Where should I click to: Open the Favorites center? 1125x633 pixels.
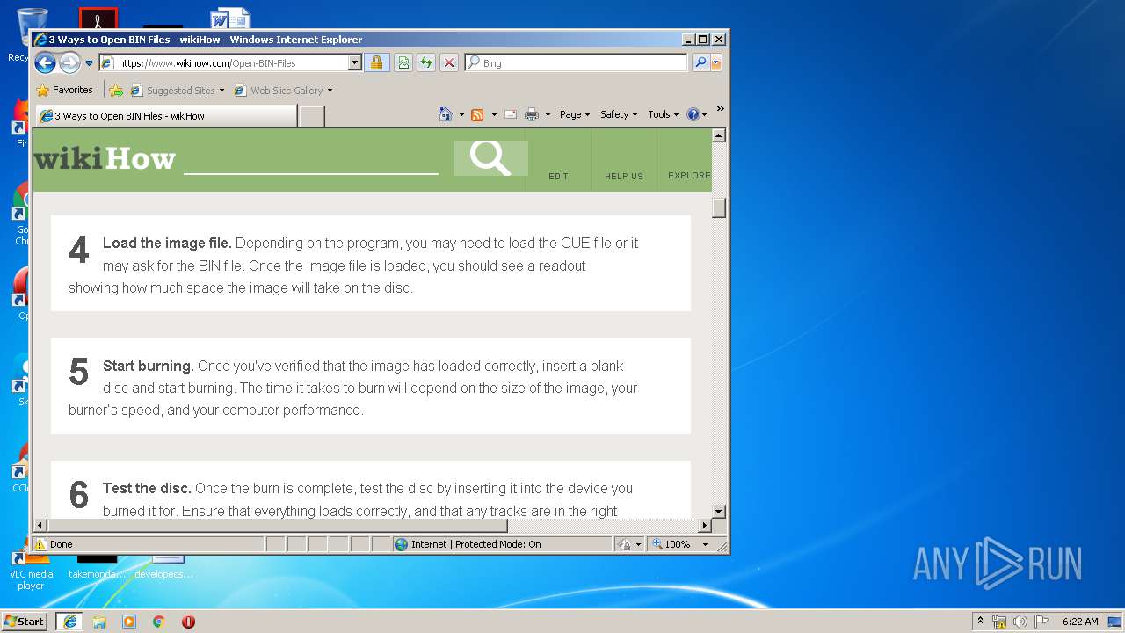(64, 90)
